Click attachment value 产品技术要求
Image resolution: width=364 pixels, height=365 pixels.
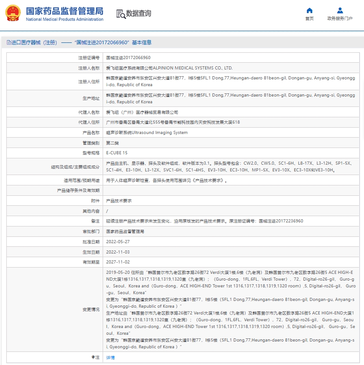point(119,201)
